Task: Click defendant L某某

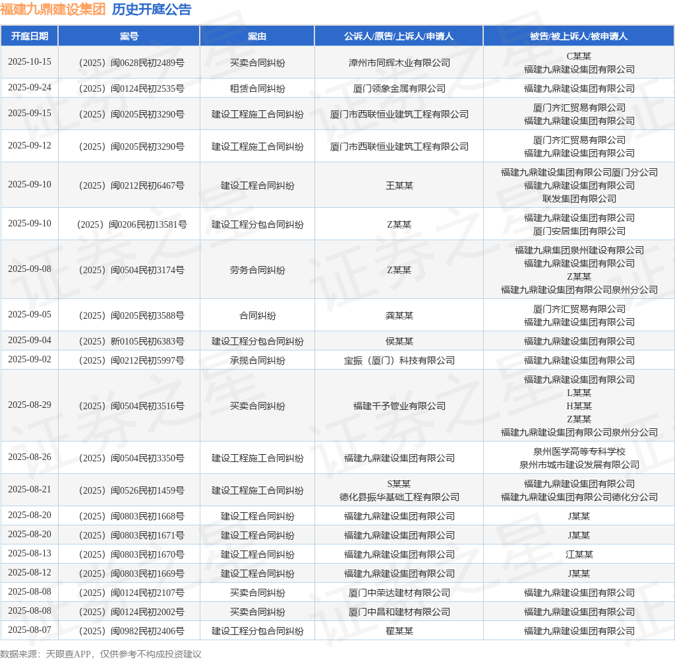Action: (579, 393)
